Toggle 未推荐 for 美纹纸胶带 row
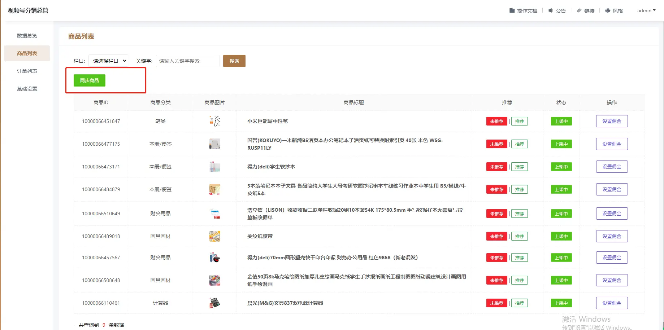This screenshot has height=330, width=664. [496, 236]
